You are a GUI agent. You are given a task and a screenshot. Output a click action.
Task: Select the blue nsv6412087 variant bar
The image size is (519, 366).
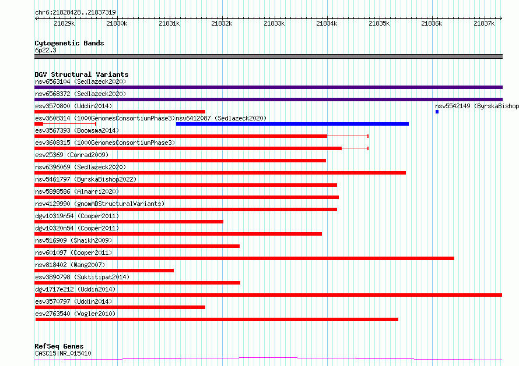[x=292, y=124]
